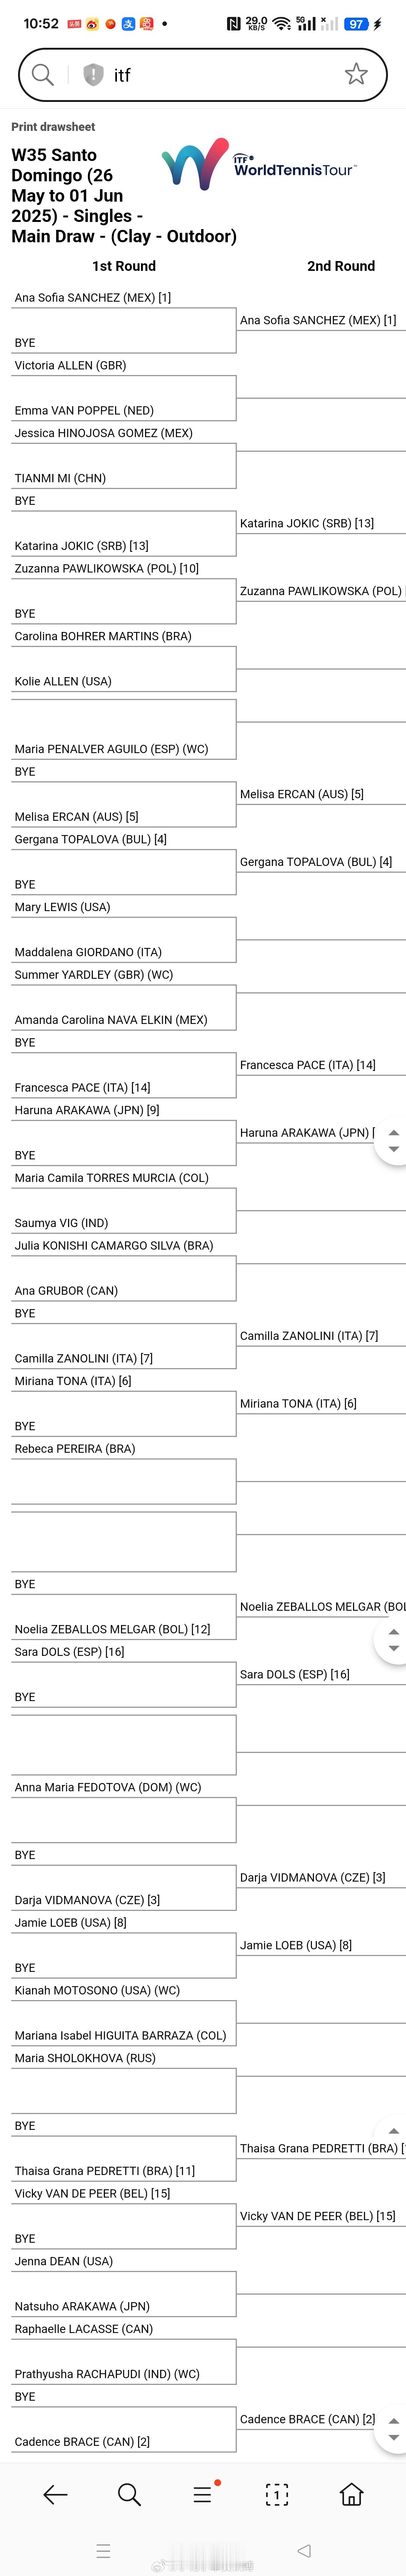Go to the browser home page icon

(351, 2494)
